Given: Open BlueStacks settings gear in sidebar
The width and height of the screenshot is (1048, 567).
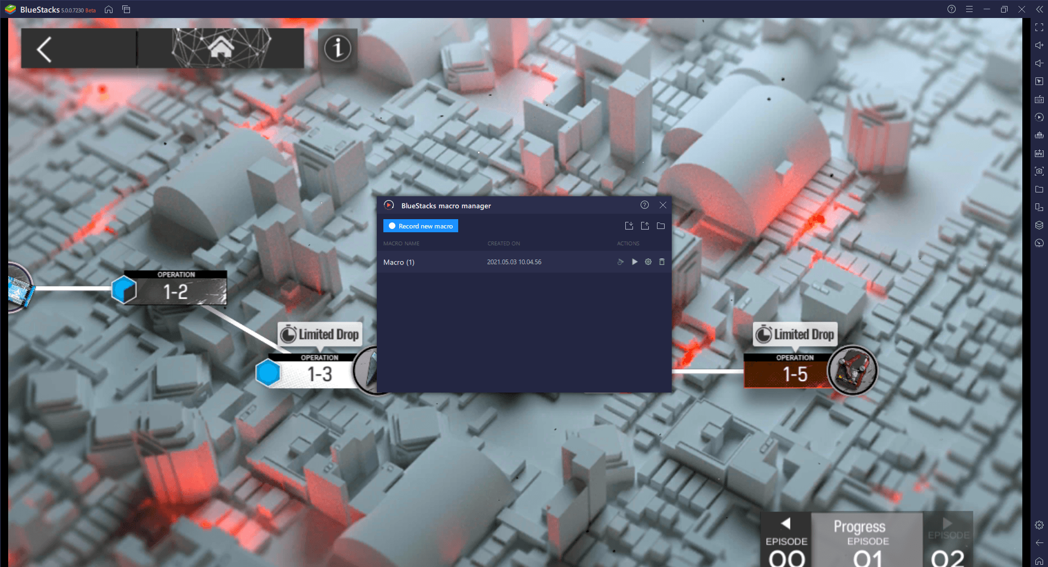Looking at the screenshot, I should click(x=1039, y=525).
